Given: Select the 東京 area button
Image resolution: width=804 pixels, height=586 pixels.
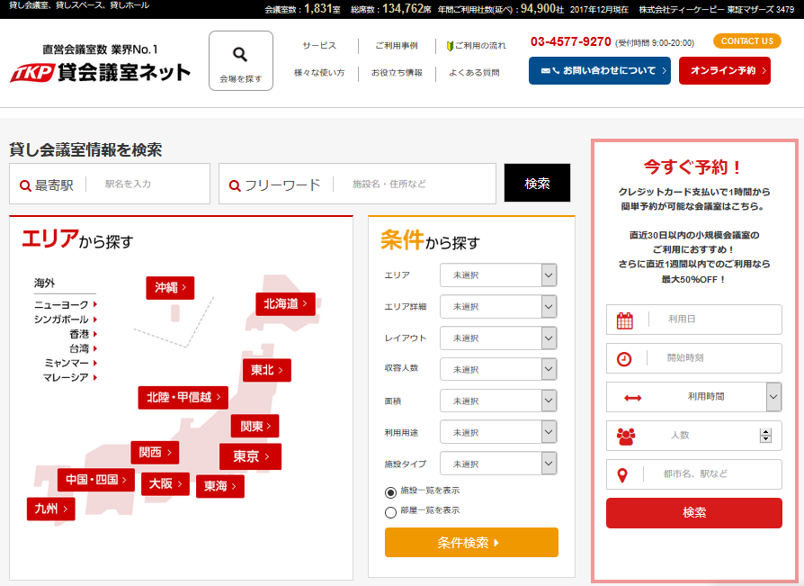Looking at the screenshot, I should point(250,456).
